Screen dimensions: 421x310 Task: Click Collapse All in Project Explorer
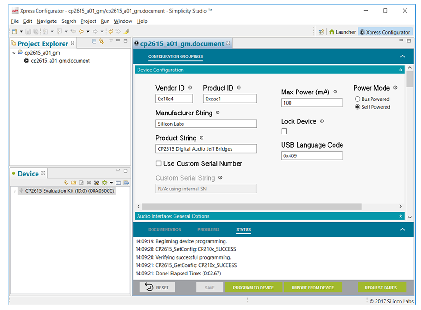(x=94, y=41)
